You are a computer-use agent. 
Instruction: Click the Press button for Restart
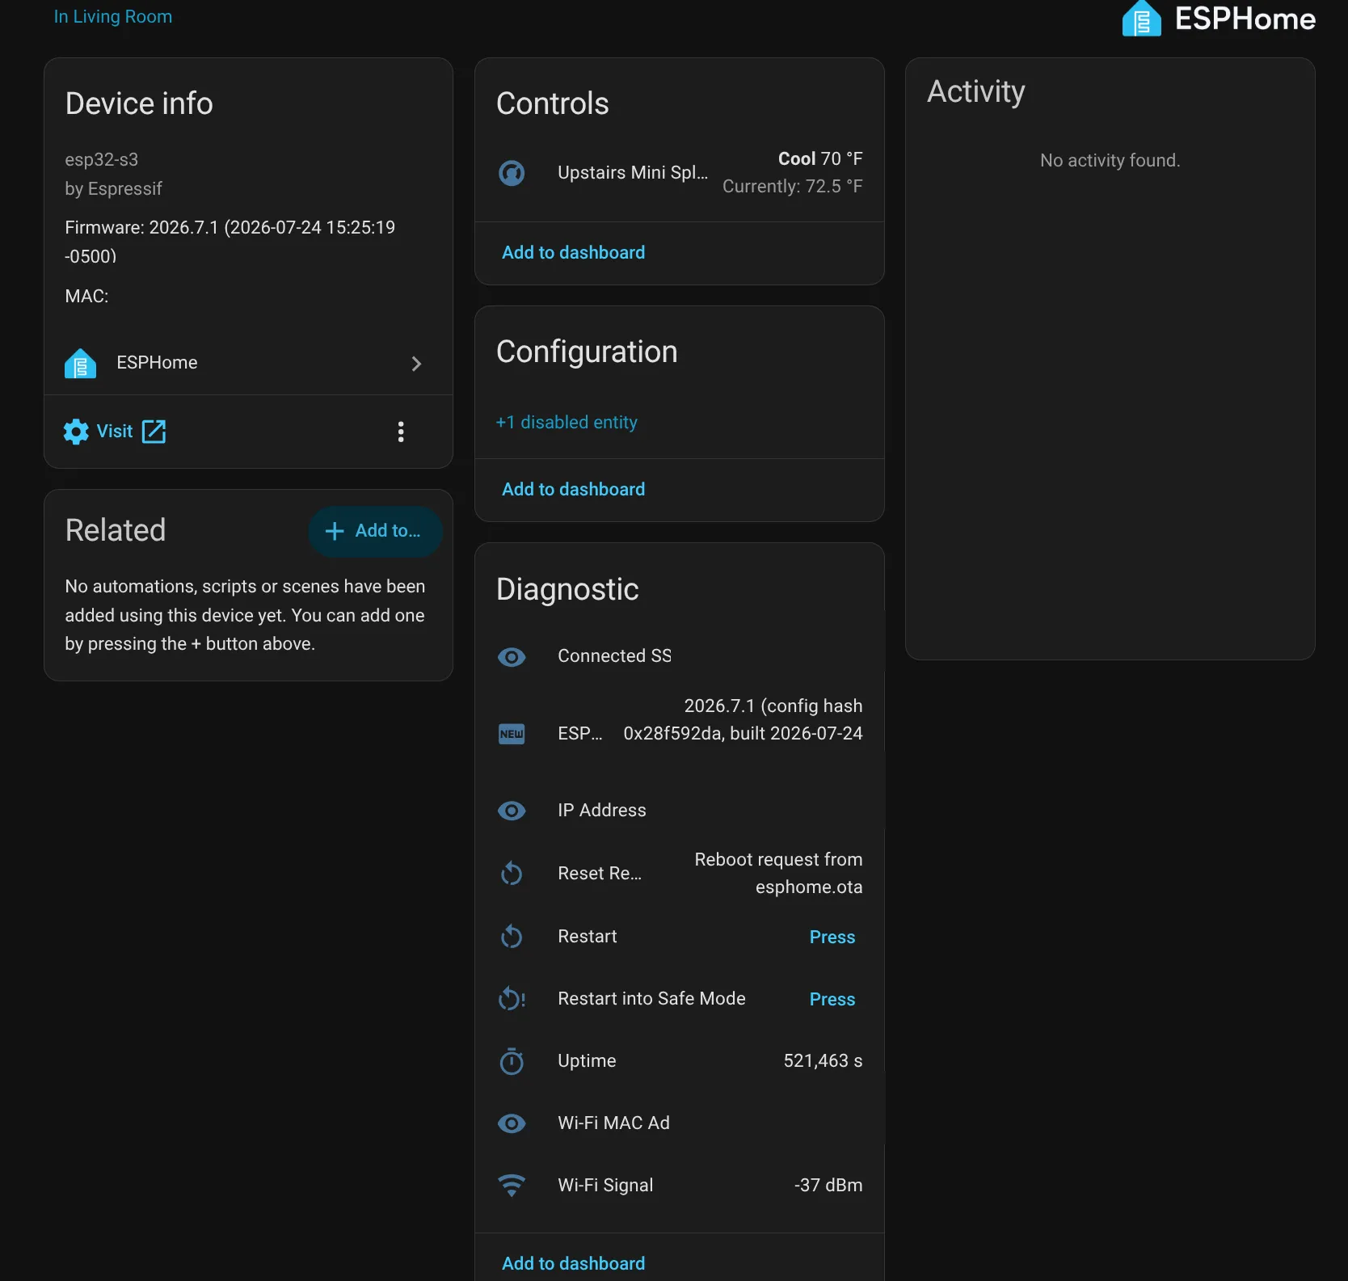(x=832, y=938)
